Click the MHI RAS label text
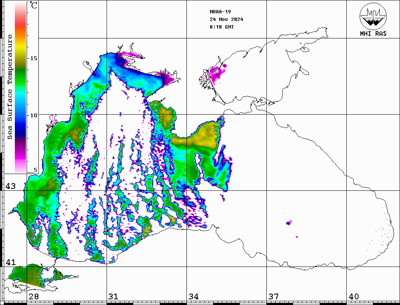Viewport: 400px width, 305px height. [x=373, y=34]
